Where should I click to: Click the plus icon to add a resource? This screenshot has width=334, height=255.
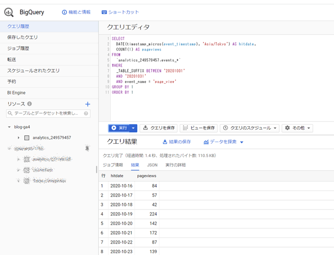click(88, 104)
